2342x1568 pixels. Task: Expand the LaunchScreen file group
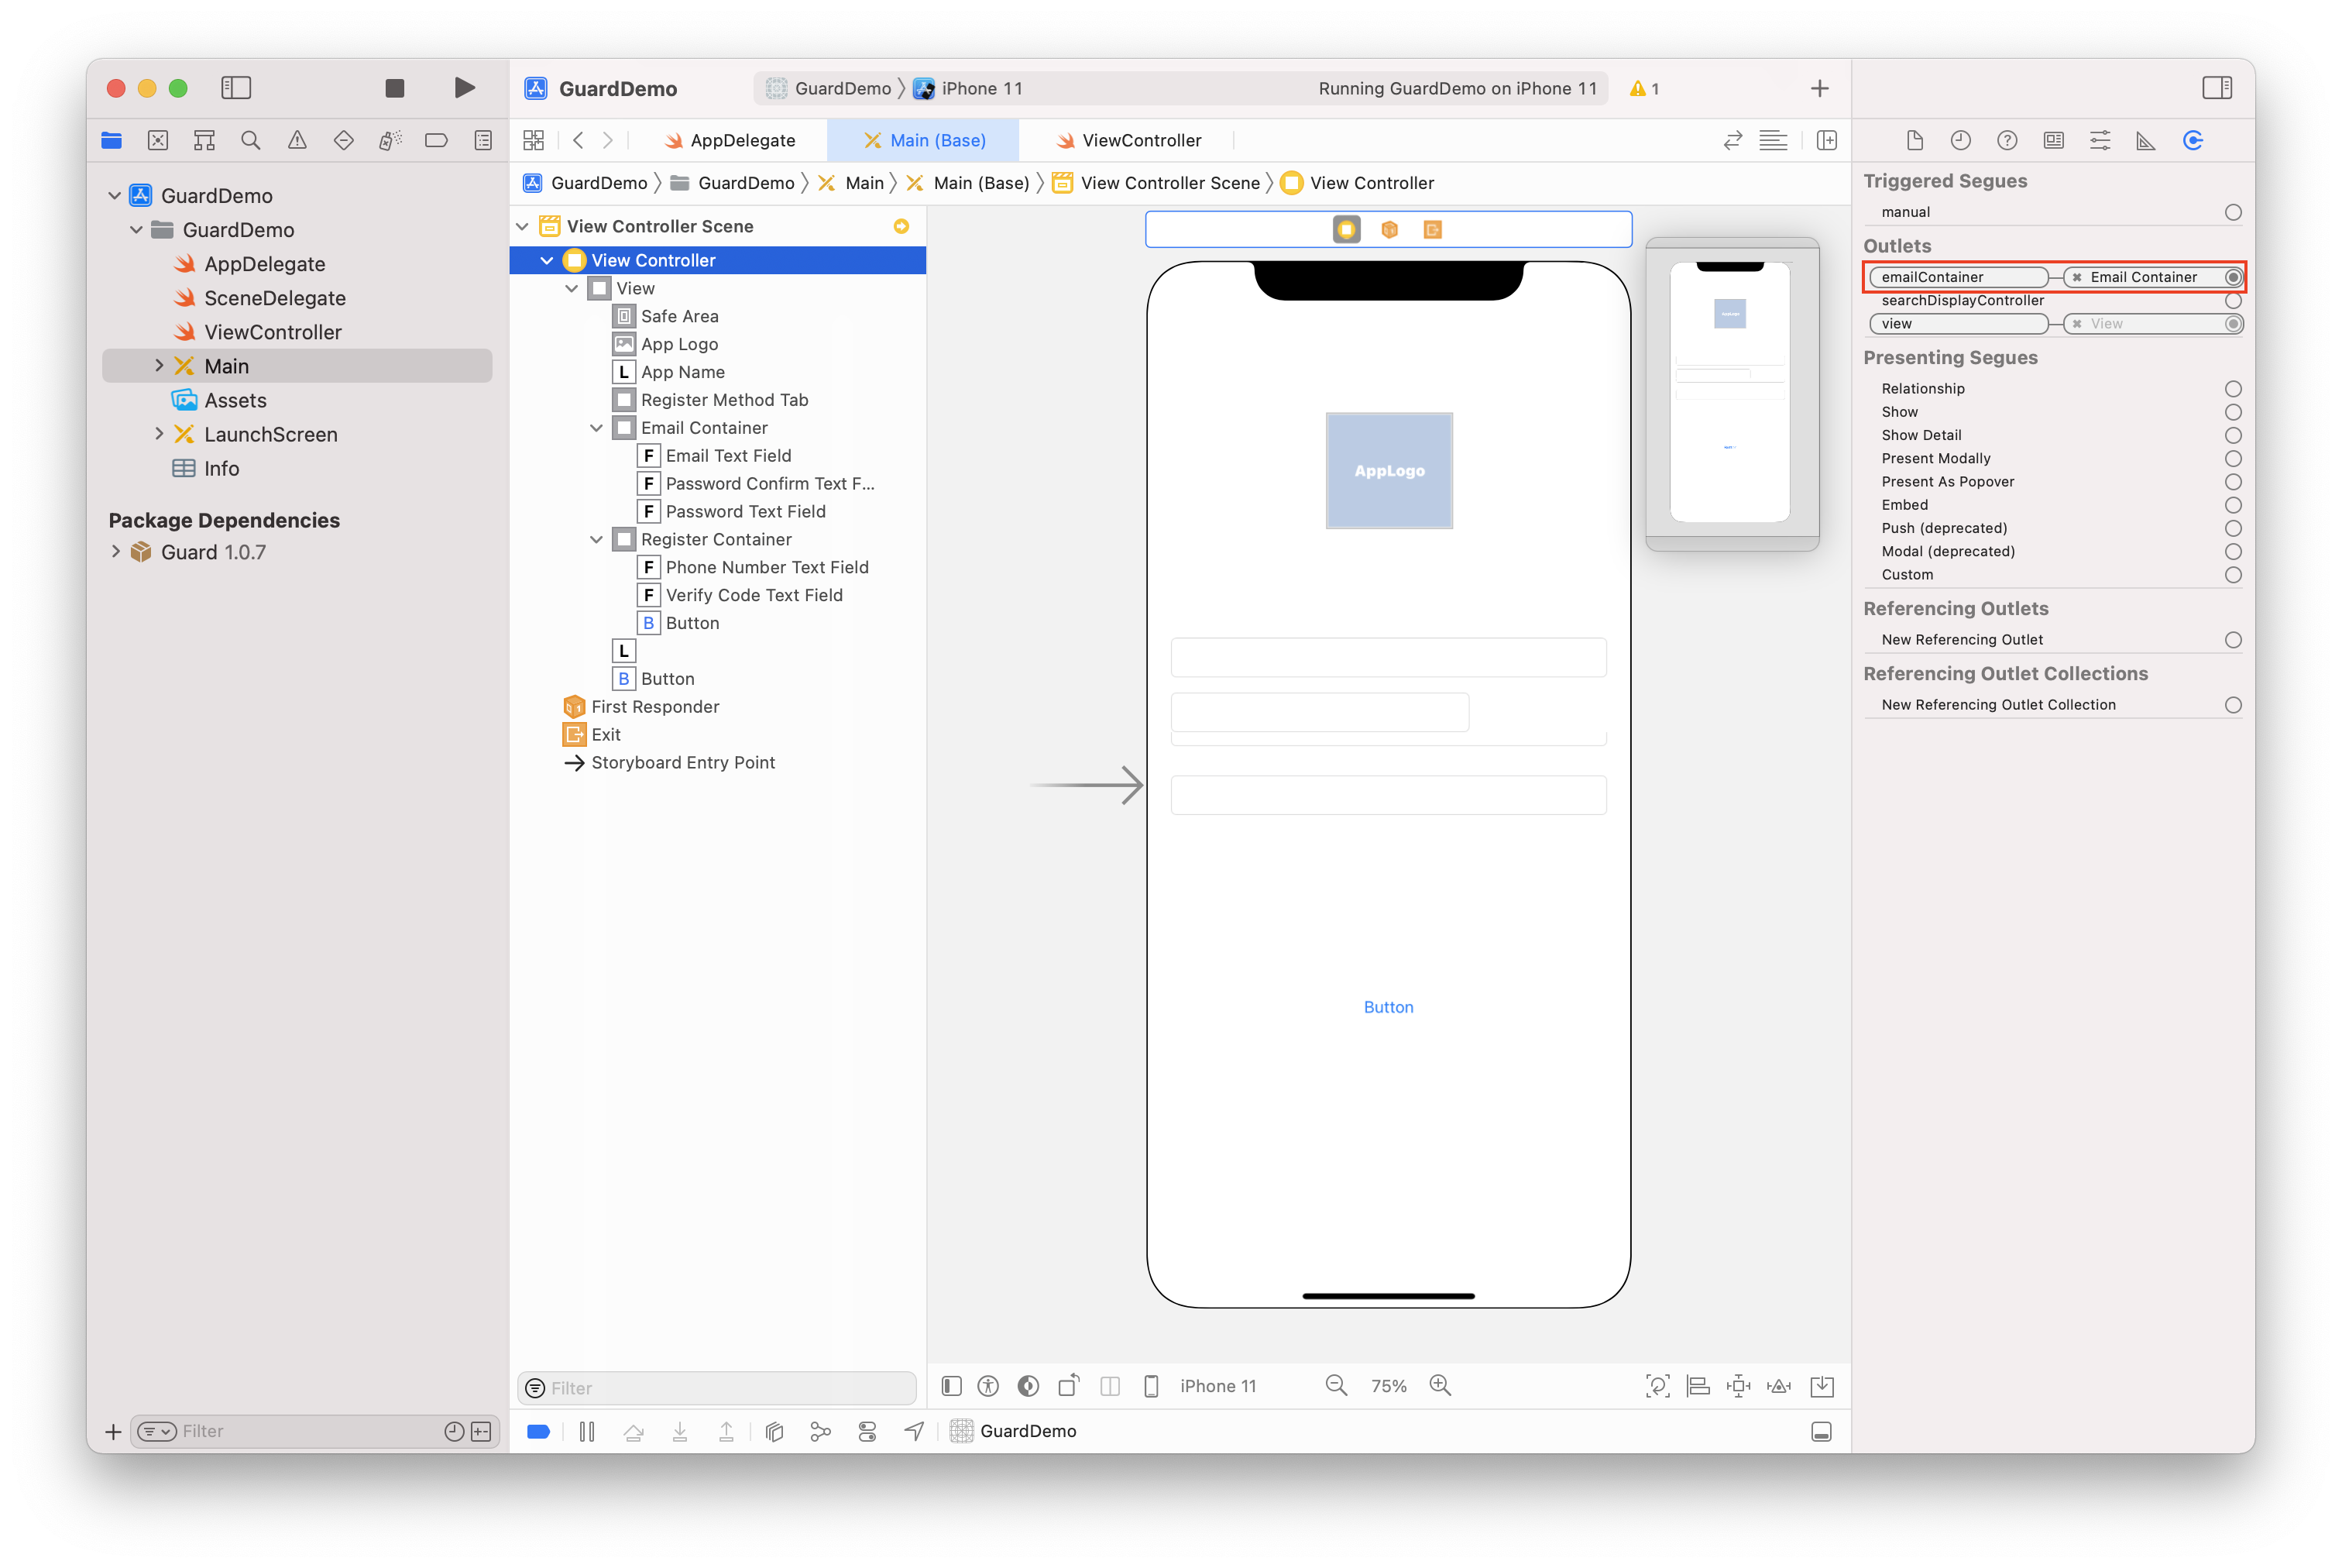click(159, 434)
